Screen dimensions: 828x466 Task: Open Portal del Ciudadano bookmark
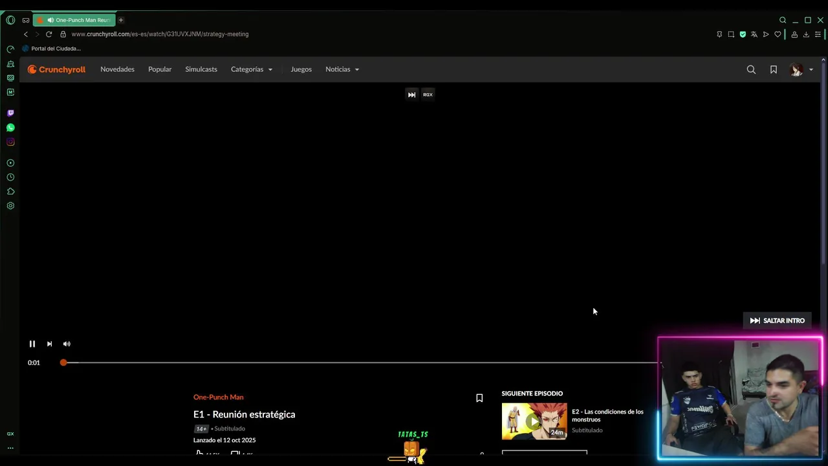point(51,49)
